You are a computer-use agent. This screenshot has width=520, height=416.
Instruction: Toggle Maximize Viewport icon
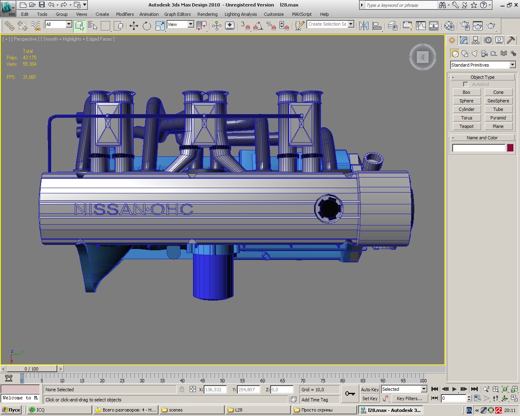[514, 399]
